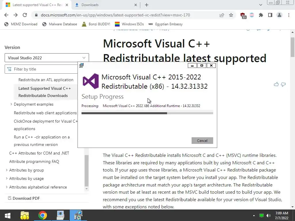Viewport: 295px width, 221px height.
Task: Reload the current page
Action: coord(25,15)
